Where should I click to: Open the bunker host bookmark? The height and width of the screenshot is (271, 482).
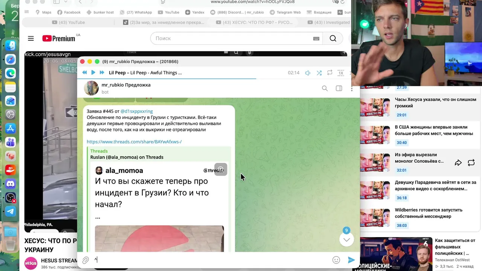(100, 12)
